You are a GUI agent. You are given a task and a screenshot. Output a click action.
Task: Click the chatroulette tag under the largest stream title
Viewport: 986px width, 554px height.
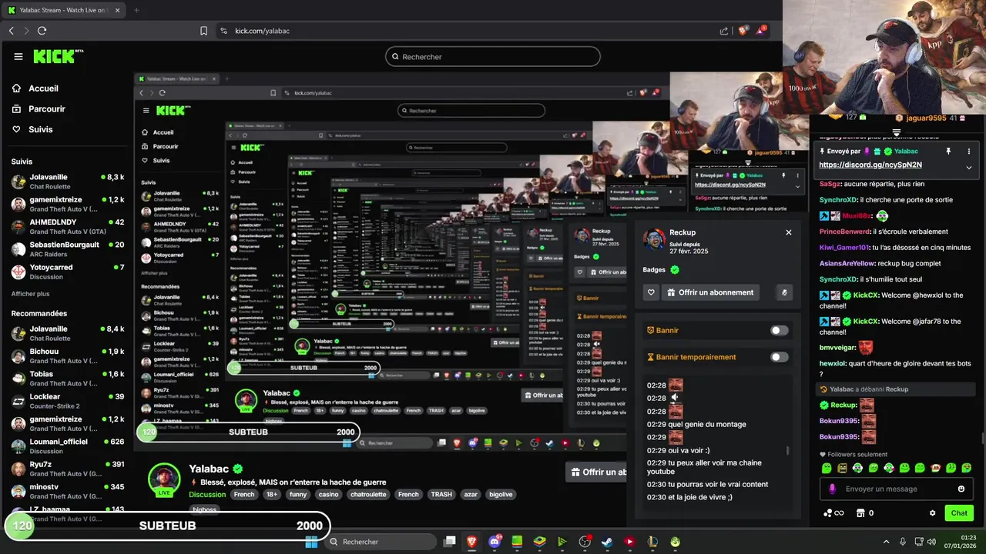pyautogui.click(x=368, y=495)
